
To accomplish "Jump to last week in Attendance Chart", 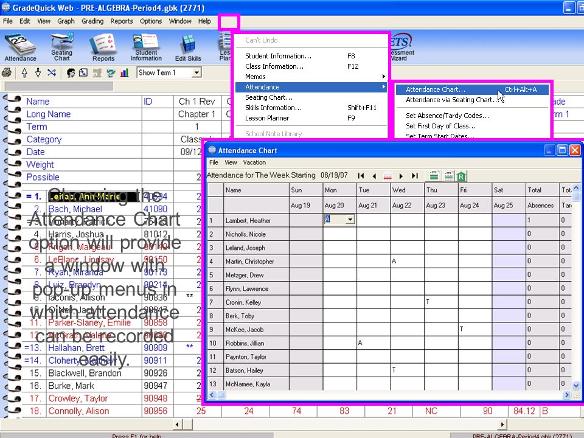I will pyautogui.click(x=414, y=176).
